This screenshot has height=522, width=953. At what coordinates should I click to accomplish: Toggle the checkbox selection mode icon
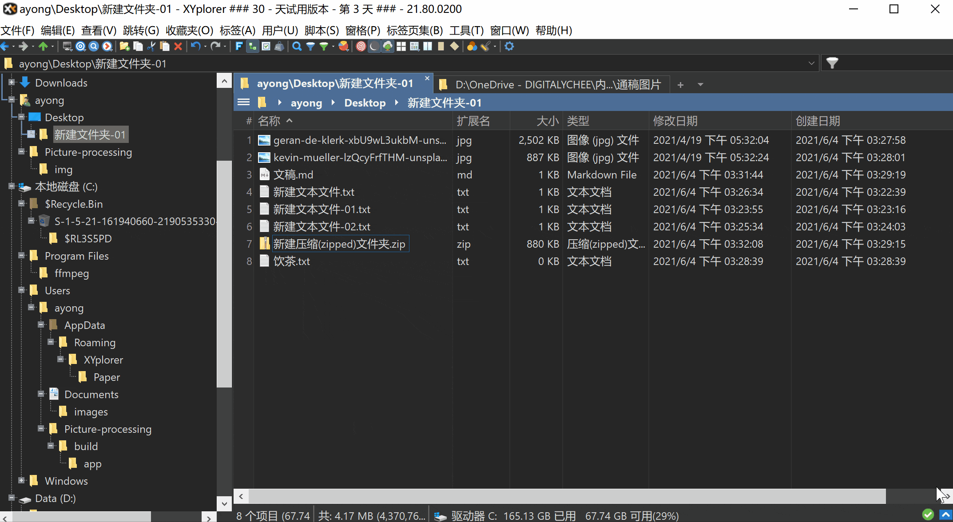tap(266, 46)
